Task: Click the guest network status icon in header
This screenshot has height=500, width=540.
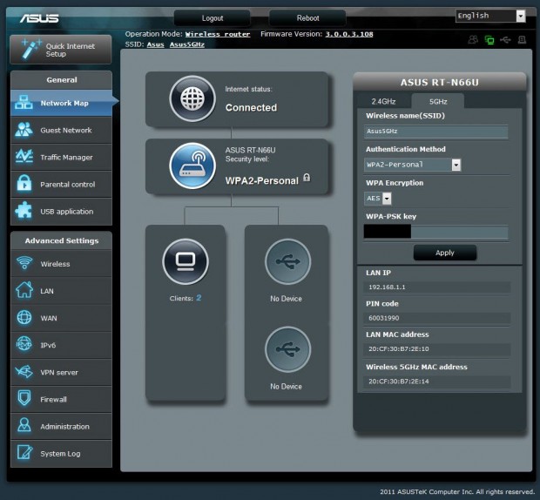Action: 473,40
